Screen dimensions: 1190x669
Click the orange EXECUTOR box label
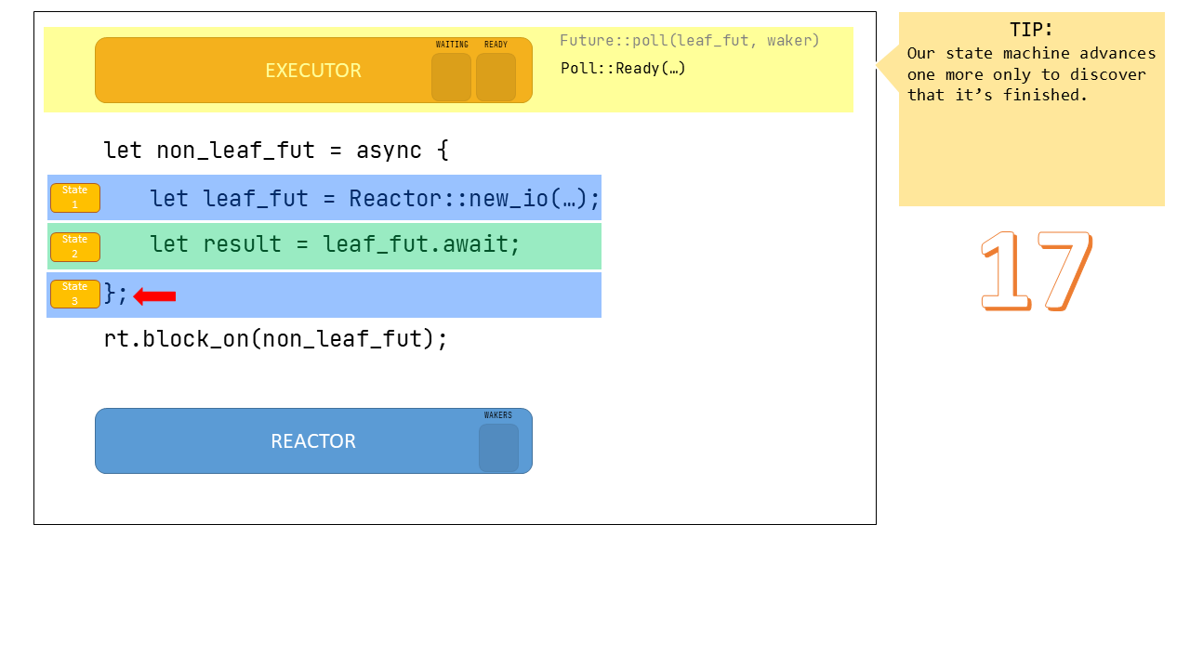[313, 71]
